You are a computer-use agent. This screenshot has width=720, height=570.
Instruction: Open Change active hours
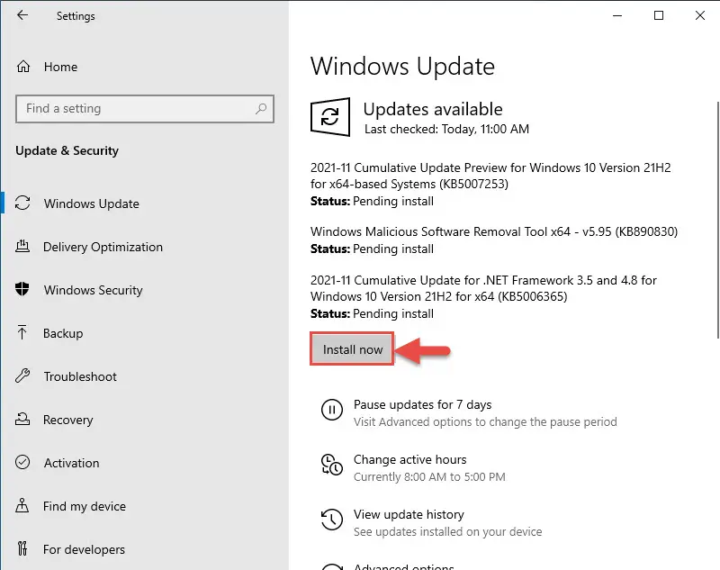pos(410,459)
